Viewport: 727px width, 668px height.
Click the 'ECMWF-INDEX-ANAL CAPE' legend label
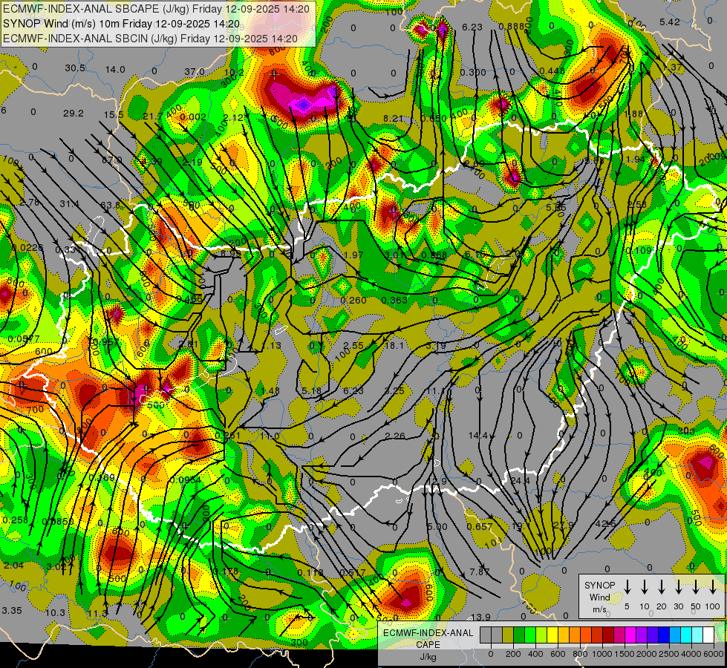[428, 639]
